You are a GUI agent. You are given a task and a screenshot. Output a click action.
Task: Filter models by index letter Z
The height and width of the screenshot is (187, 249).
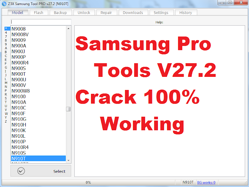pyautogui.click(x=6, y=121)
